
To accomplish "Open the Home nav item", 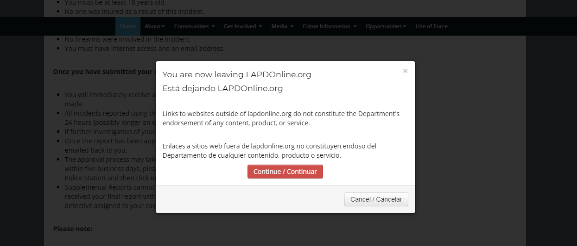I will 128,26.
